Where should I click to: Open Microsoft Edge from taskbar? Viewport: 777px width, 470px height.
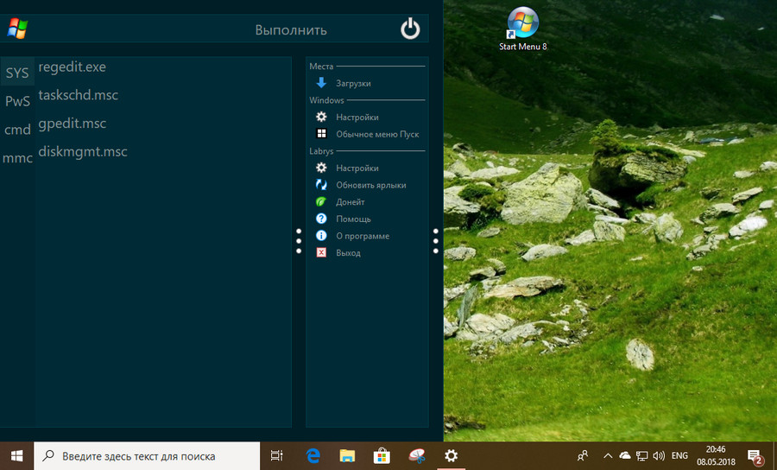pyautogui.click(x=313, y=456)
